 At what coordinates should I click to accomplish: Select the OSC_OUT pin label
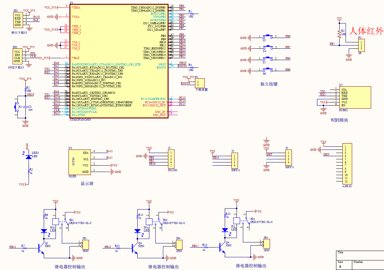(159, 115)
